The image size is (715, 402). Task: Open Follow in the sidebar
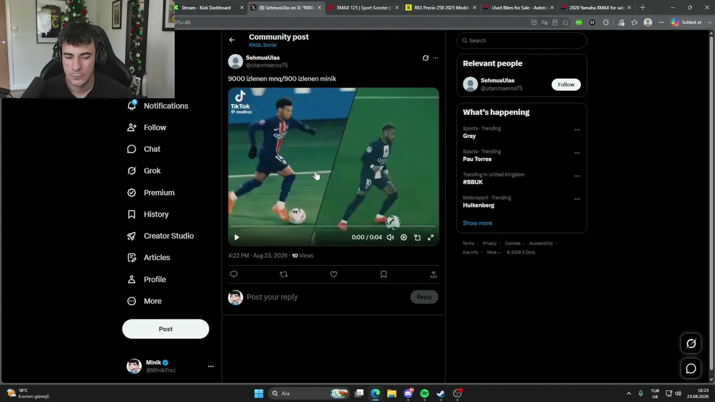(147, 127)
